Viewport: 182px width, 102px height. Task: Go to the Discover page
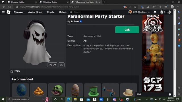coord(18,12)
